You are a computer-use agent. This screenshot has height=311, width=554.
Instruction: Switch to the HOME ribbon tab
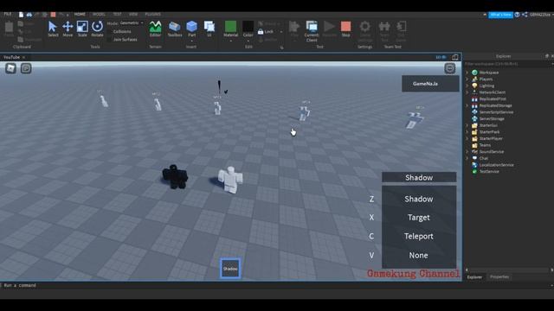[x=80, y=14]
